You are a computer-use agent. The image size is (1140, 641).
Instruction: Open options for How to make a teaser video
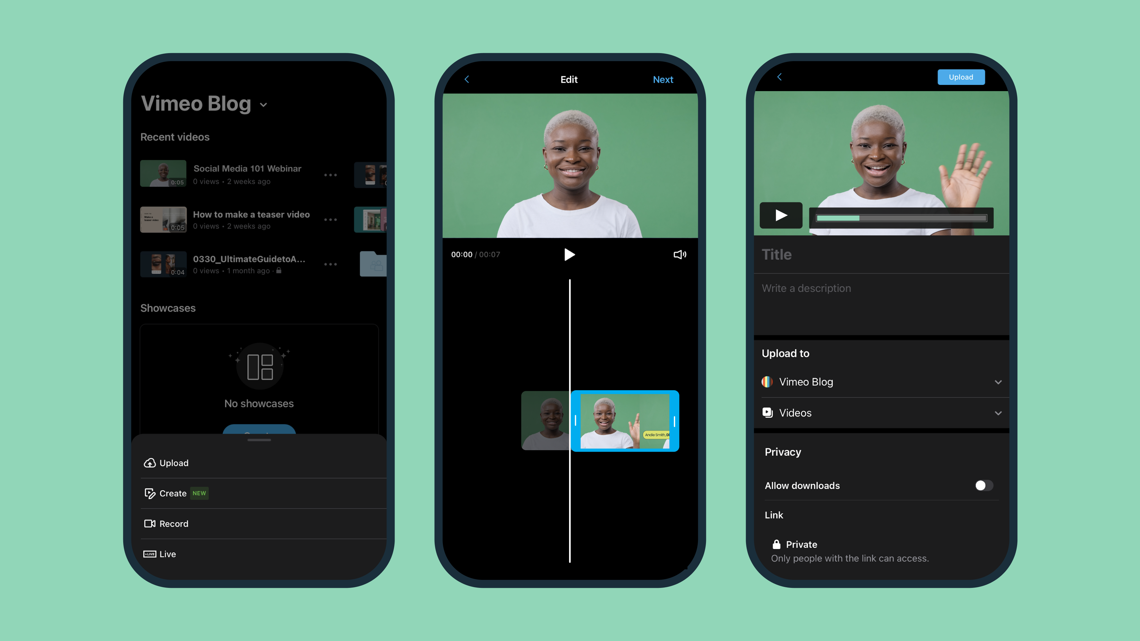(x=330, y=220)
